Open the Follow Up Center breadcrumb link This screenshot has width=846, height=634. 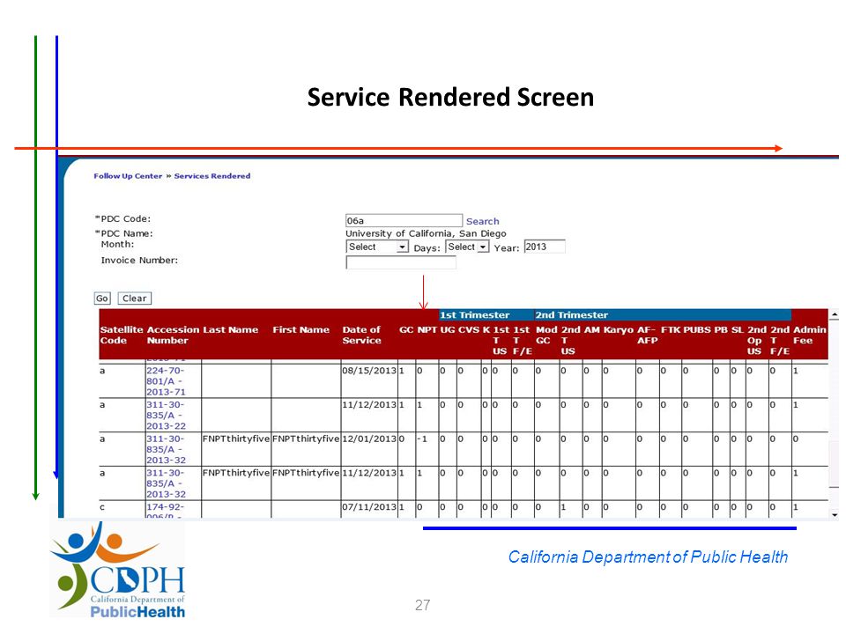tap(128, 176)
